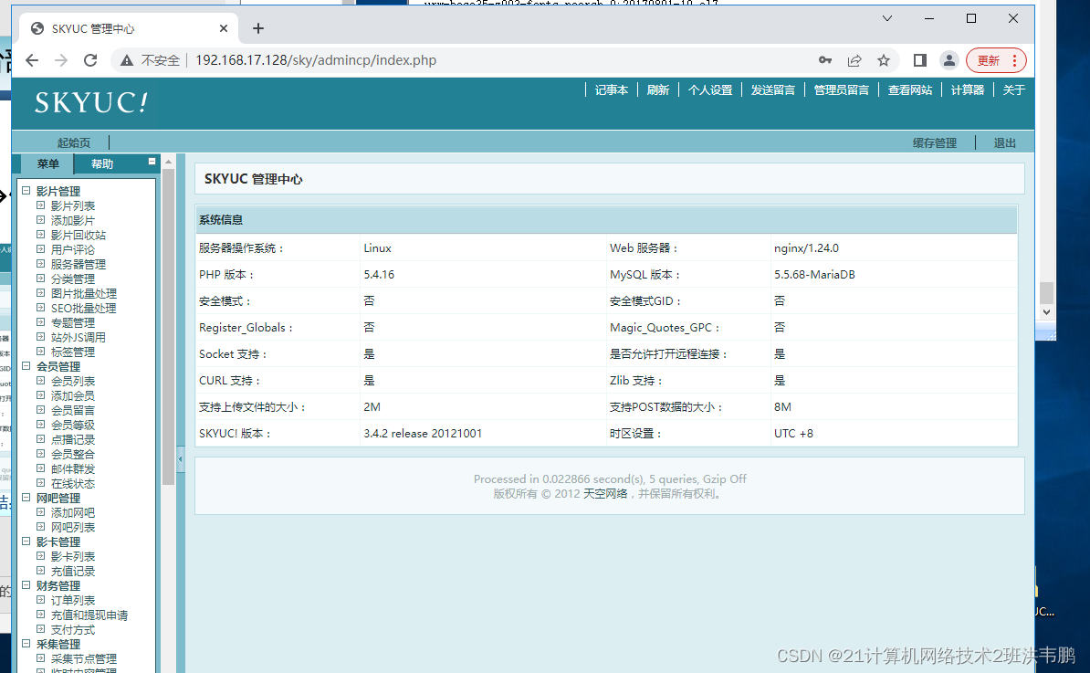Open the 记事本 link
Viewport: 1090px width, 673px height.
point(611,89)
